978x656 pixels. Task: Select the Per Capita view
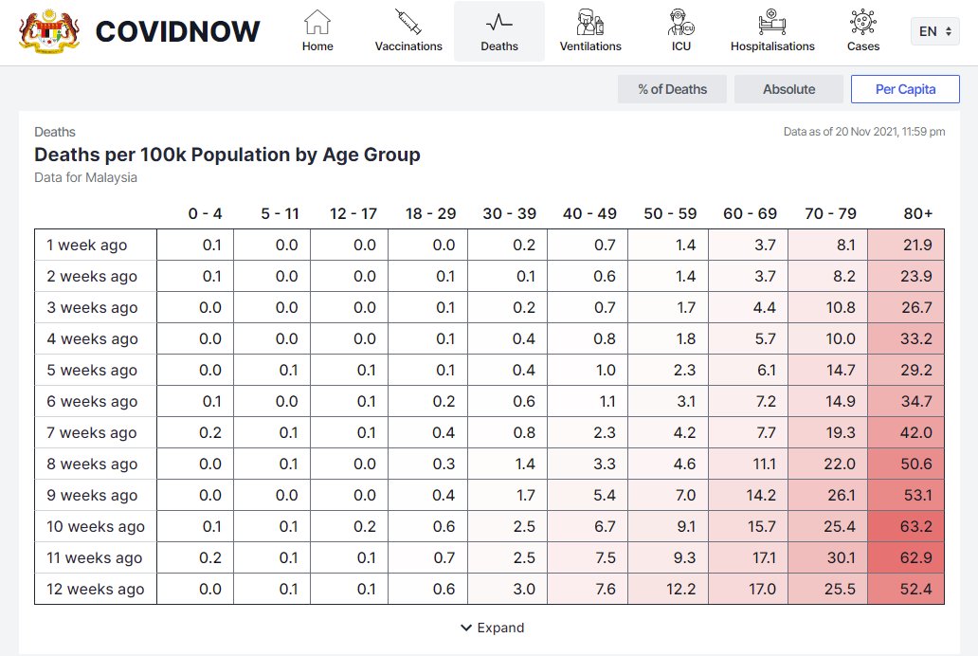(x=905, y=89)
